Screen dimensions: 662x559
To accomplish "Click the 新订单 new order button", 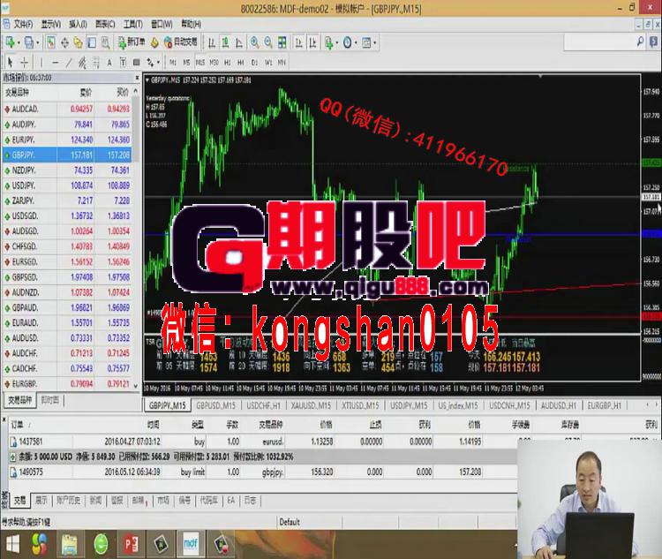I will tap(132, 42).
